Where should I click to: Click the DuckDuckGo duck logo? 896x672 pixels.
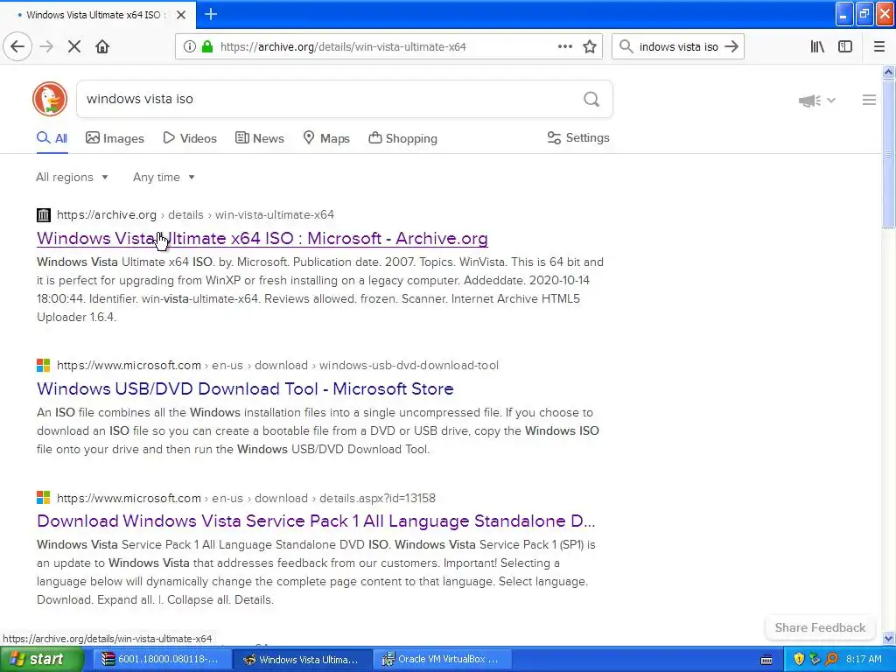click(x=50, y=99)
